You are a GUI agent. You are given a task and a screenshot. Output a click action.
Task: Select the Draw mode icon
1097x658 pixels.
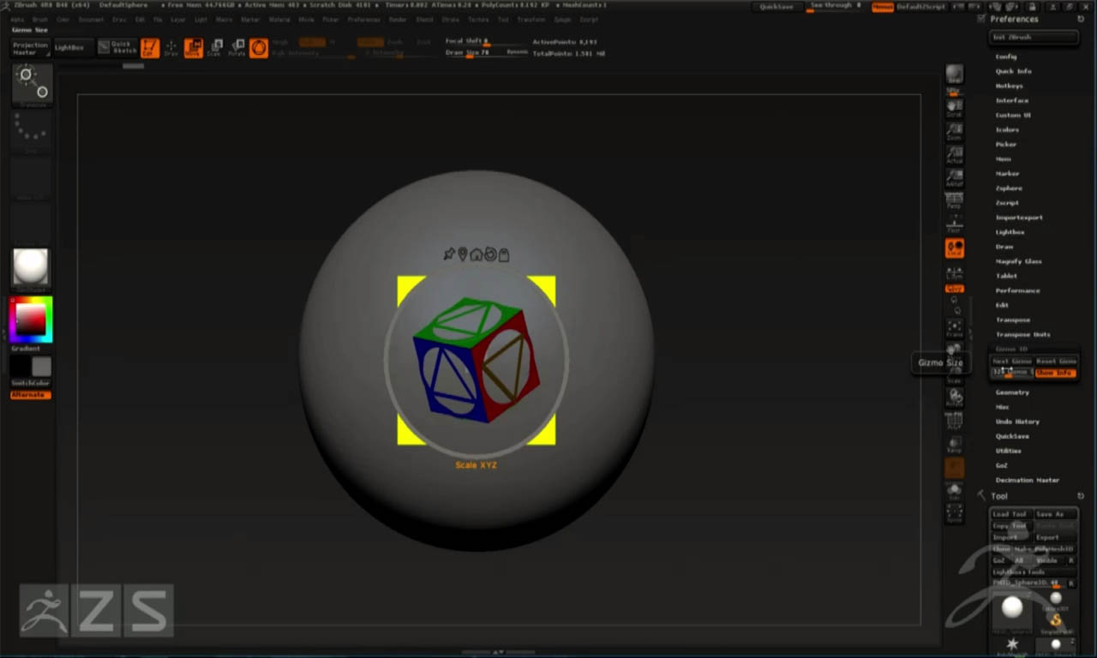(x=171, y=48)
